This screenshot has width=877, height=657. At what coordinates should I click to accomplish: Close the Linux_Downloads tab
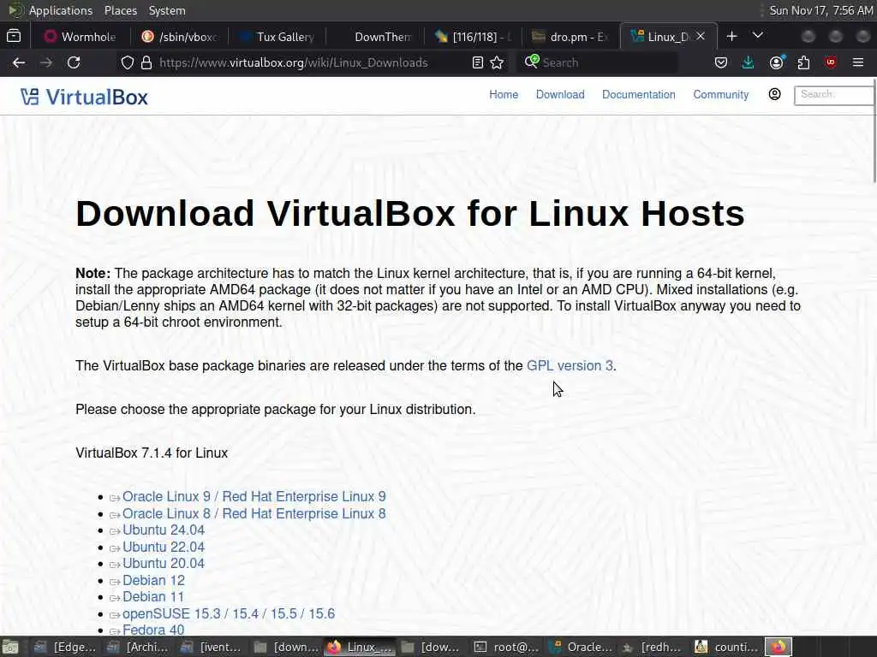tap(701, 36)
